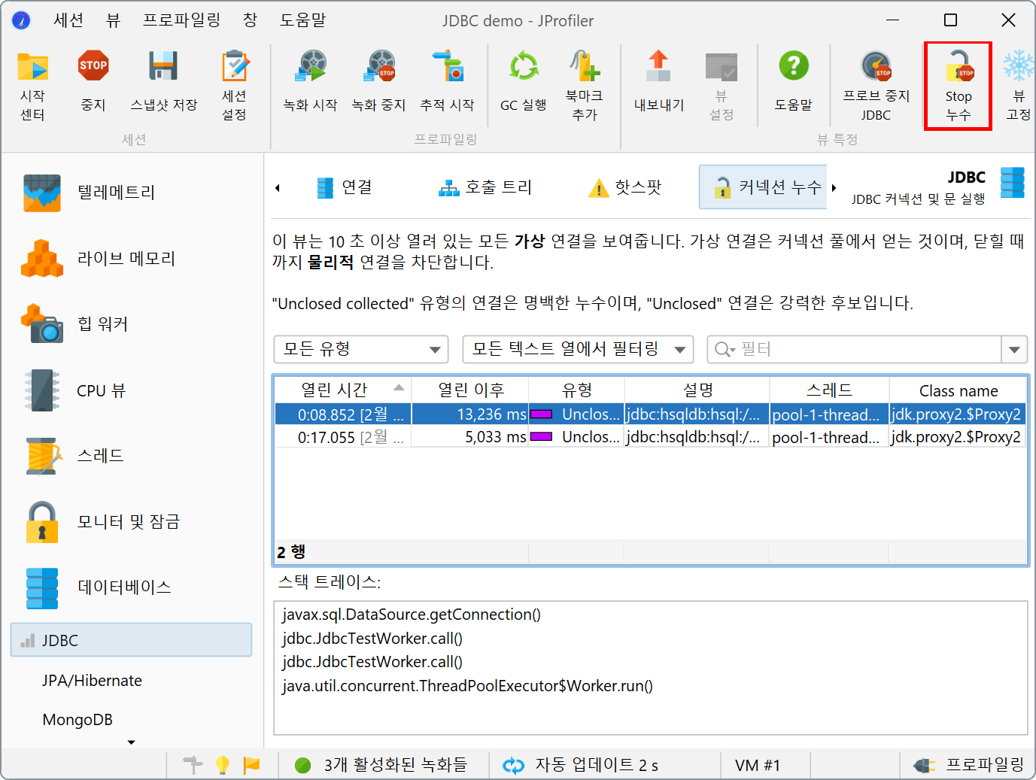This screenshot has height=780, width=1036.
Task: Stop recording with 녹화 중지
Action: pos(379,82)
